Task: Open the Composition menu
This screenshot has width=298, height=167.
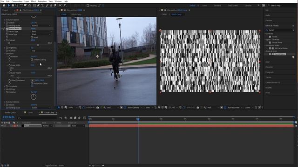Action: click(17, 1)
